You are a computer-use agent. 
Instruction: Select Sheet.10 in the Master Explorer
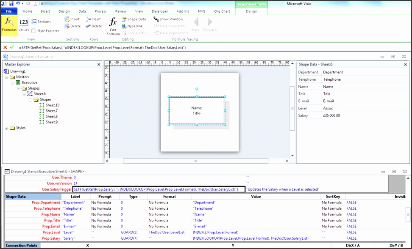click(52, 105)
